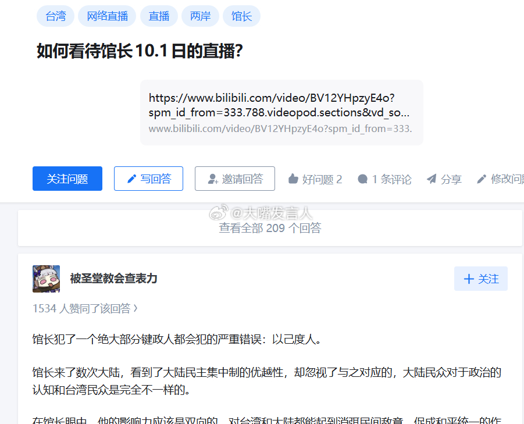
Task: Follow author via the 关注 button
Action: coord(480,279)
